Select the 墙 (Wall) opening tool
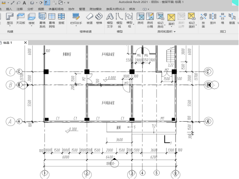This screenshot has width=239, height=179. [x=222, y=19]
